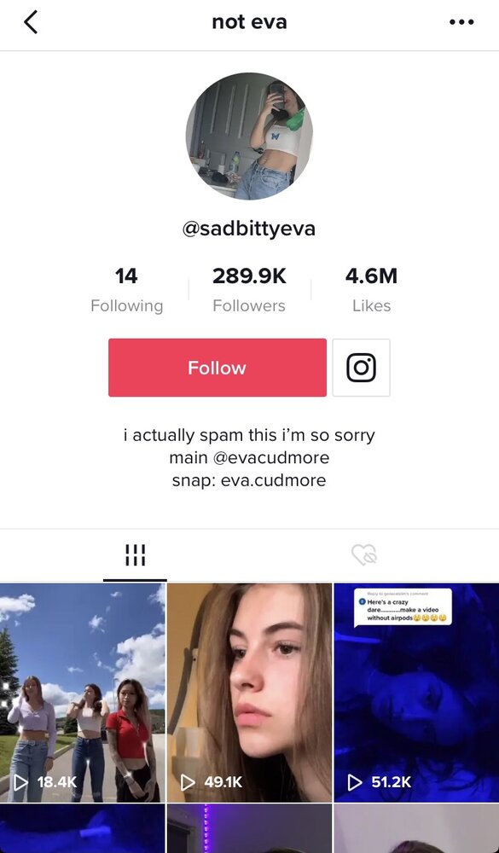Open the @evacudmore main account mention
This screenshot has width=499, height=853.
coord(271,457)
